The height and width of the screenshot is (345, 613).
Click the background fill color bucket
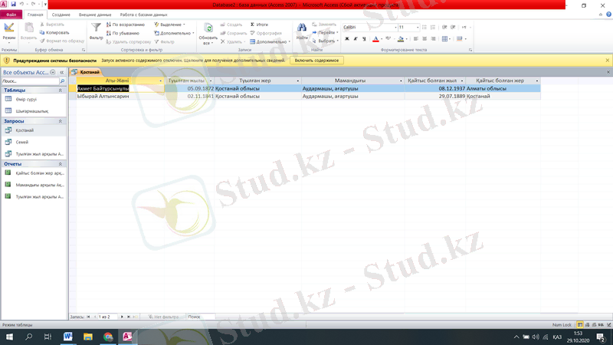(401, 39)
